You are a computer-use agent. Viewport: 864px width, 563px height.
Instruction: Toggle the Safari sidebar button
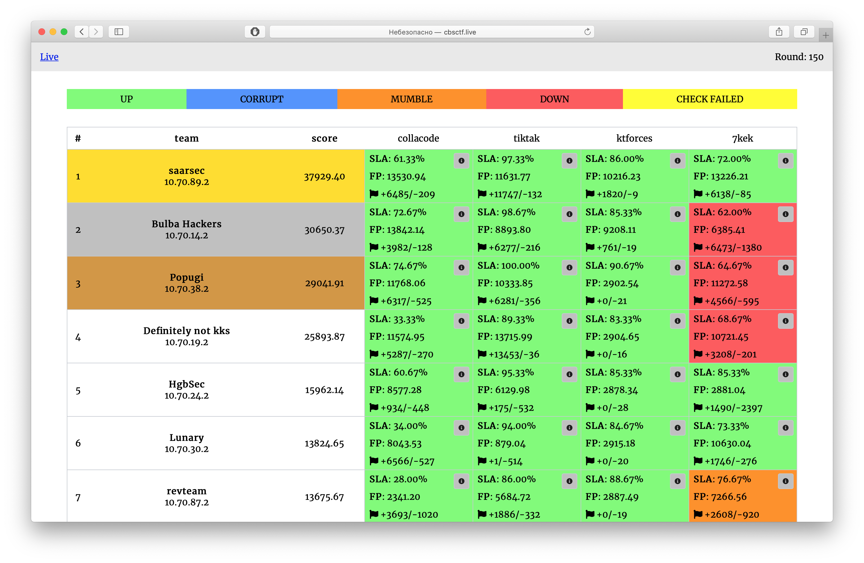pos(119,32)
